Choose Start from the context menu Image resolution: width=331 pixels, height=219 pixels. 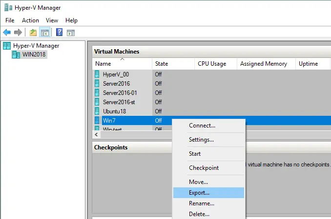coord(208,154)
